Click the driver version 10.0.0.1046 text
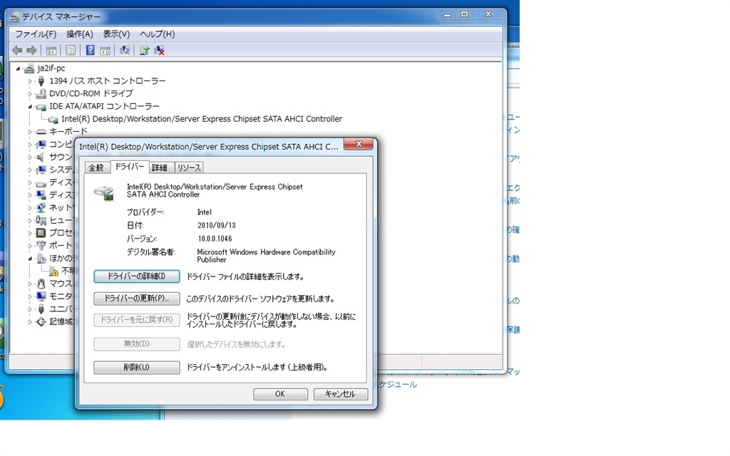Image resolution: width=730 pixels, height=456 pixels. click(x=215, y=239)
